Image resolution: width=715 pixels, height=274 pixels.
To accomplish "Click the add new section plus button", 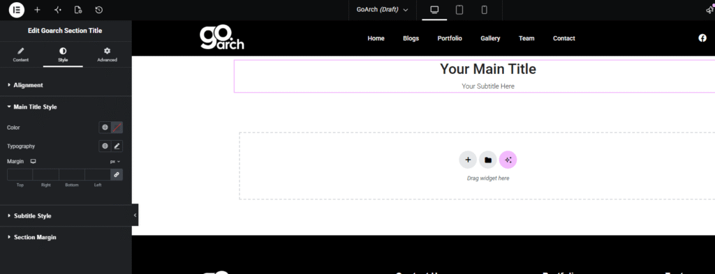I will point(467,160).
